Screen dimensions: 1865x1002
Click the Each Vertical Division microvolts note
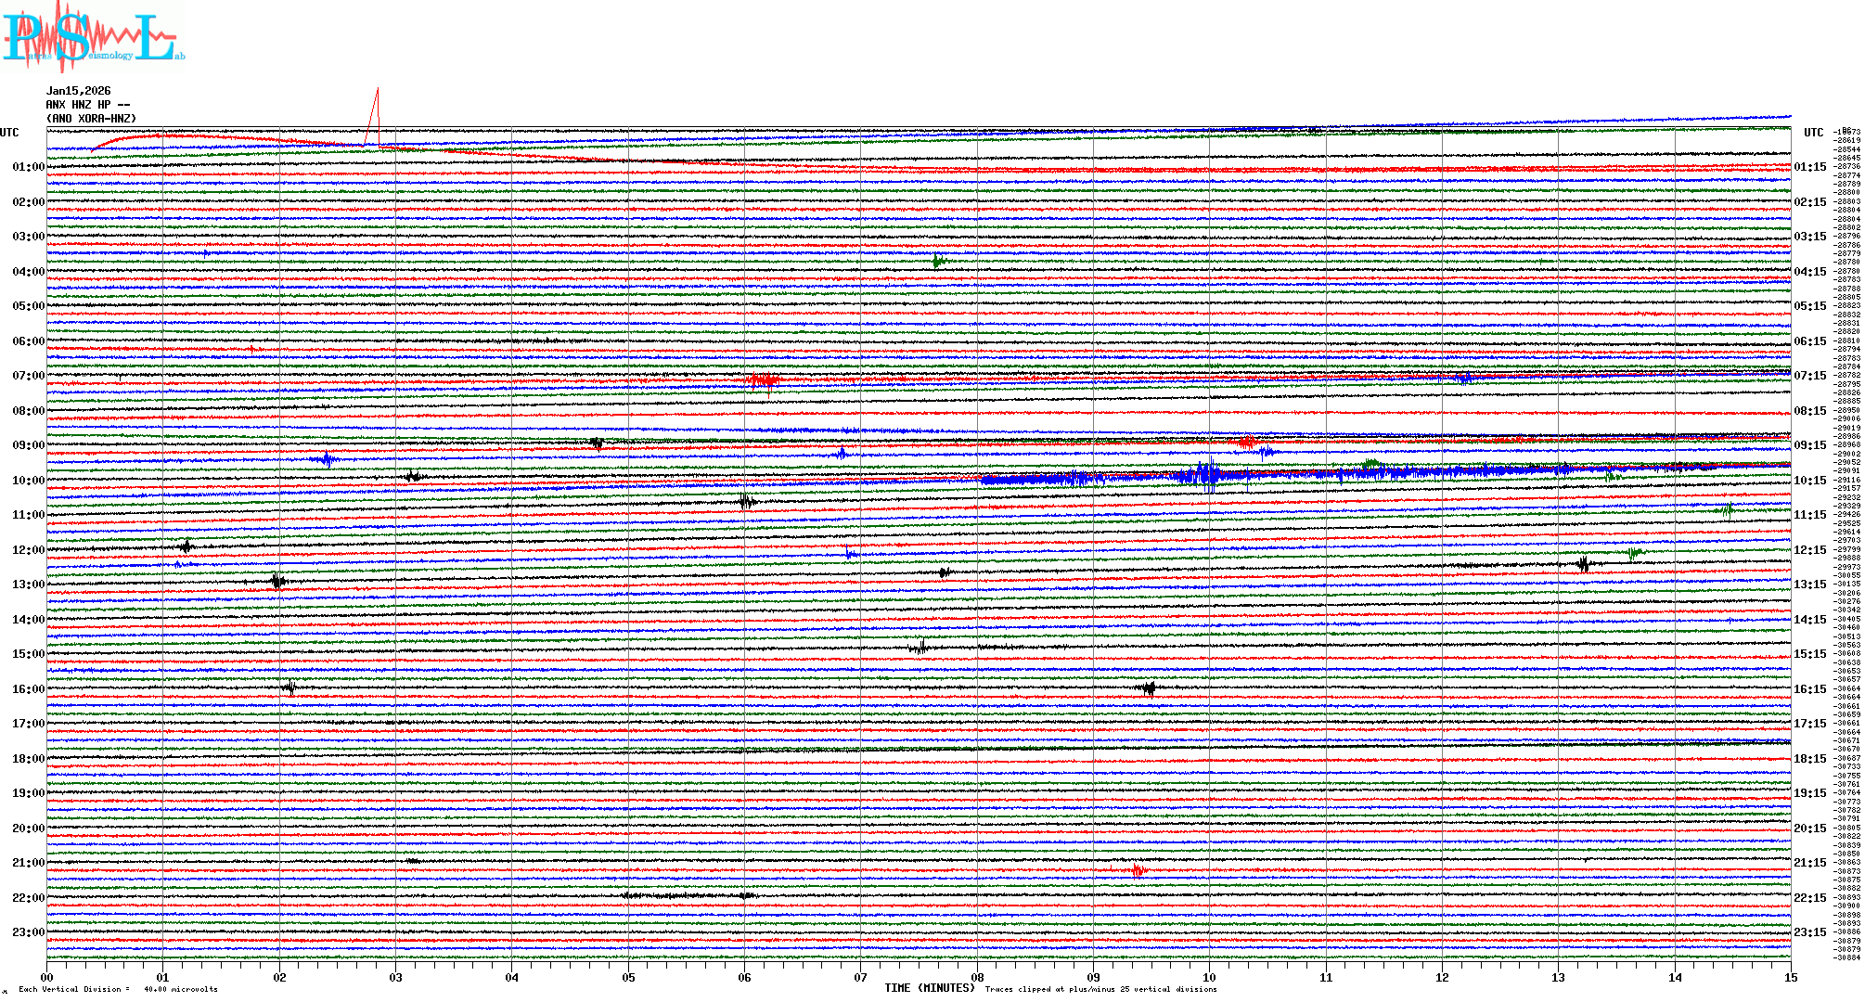click(x=118, y=989)
